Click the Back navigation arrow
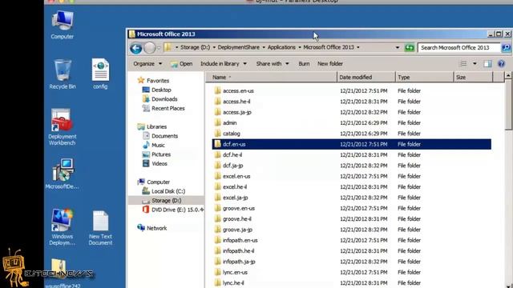Screen dimensions: 513x288 [135, 48]
